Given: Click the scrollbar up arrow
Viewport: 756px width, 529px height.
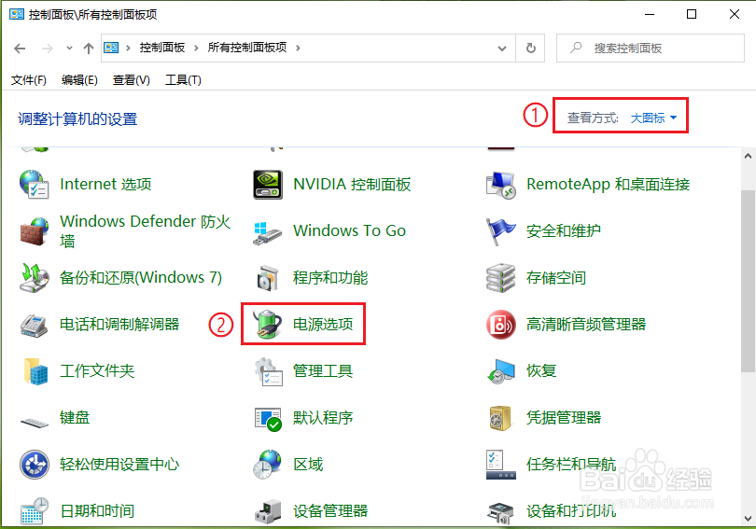Looking at the screenshot, I should coord(748,156).
